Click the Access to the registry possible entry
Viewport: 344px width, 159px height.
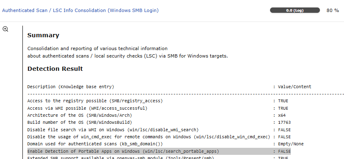coord(95,101)
